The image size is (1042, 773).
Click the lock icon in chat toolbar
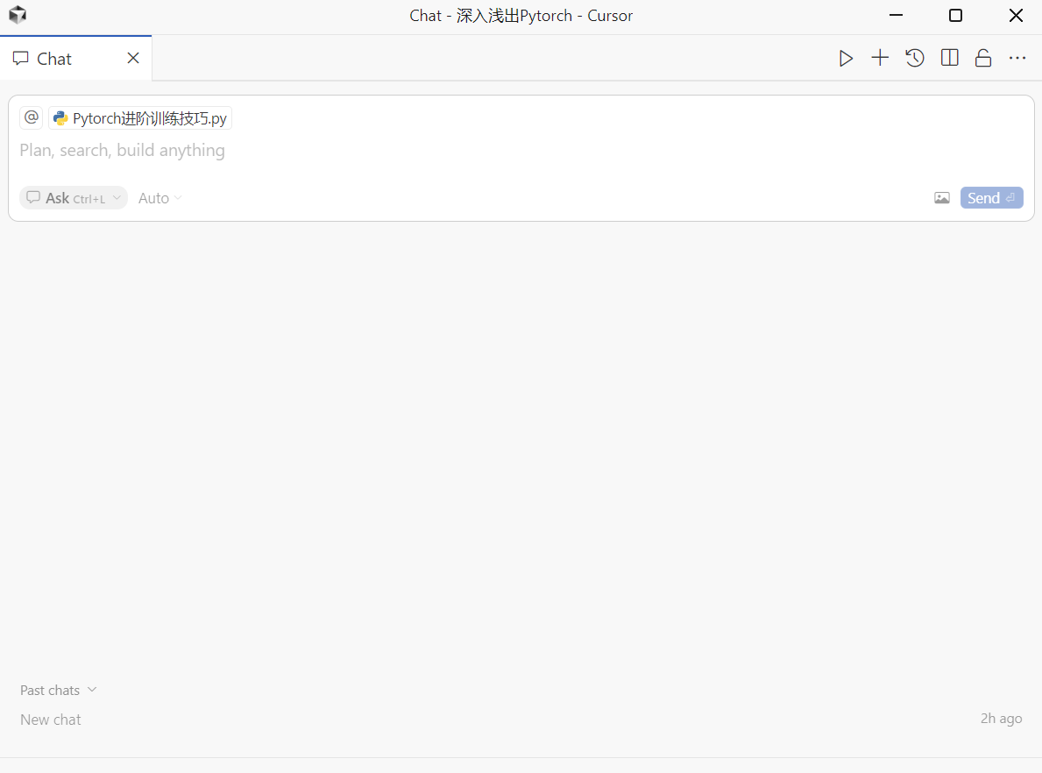click(x=983, y=59)
